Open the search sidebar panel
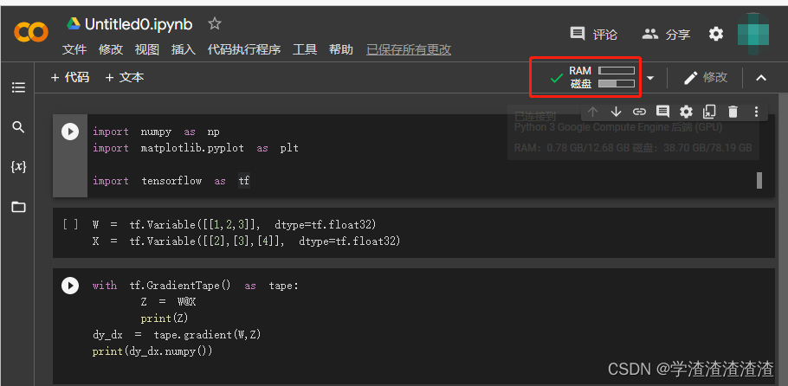The image size is (788, 386). click(18, 127)
